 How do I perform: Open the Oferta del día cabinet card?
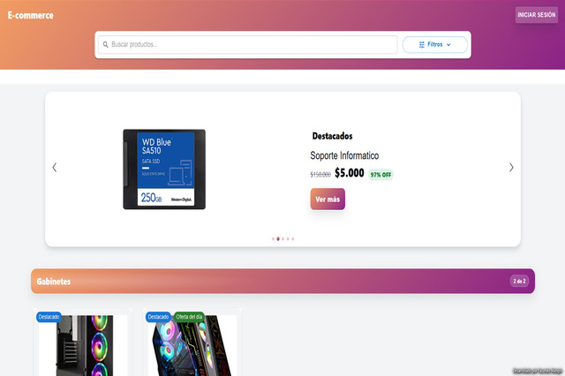[192, 342]
